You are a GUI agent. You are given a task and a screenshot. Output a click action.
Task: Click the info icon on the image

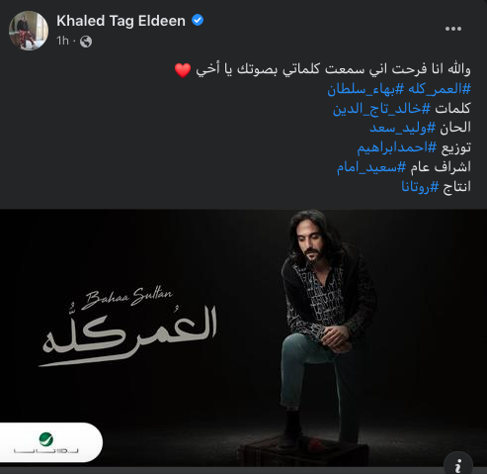(x=458, y=464)
